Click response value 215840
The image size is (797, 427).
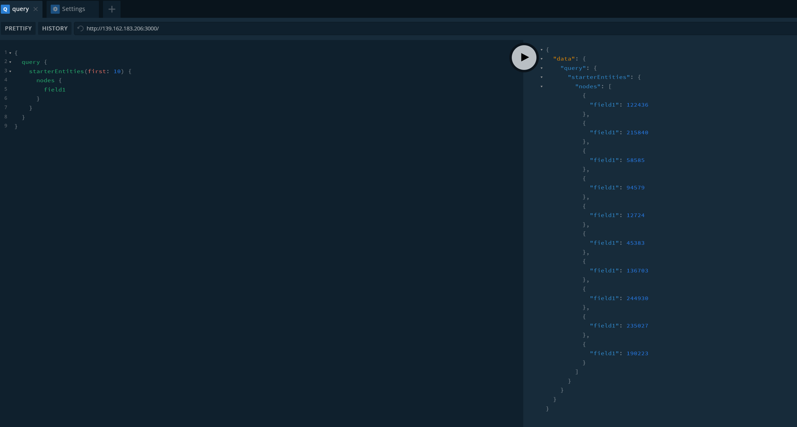(x=637, y=132)
